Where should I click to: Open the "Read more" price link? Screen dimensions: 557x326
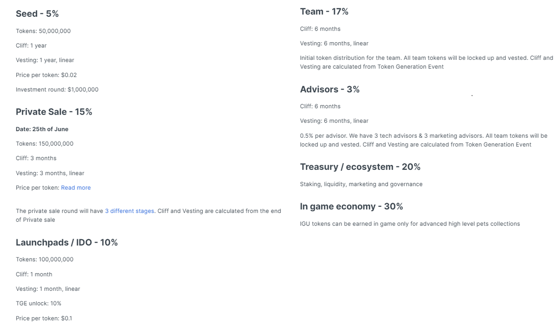pos(76,188)
